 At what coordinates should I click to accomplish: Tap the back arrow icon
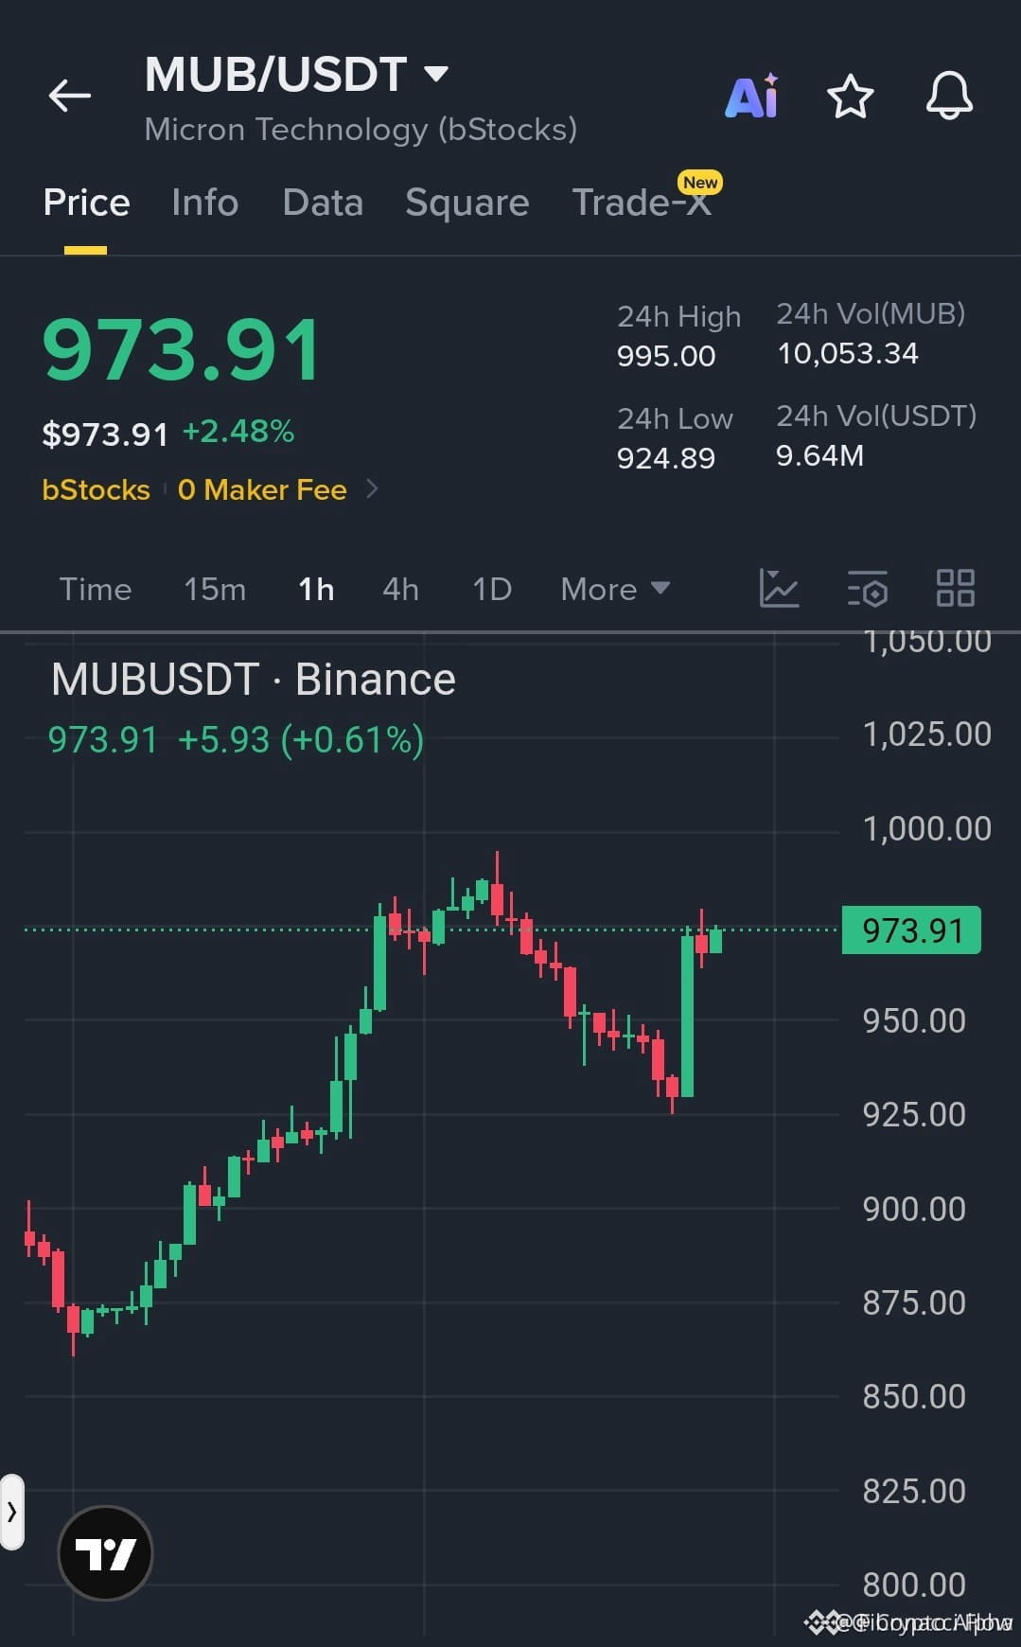click(70, 96)
